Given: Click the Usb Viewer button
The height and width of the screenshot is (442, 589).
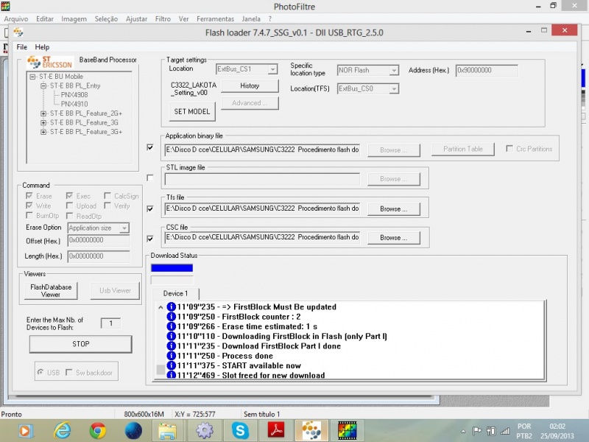Looking at the screenshot, I should point(115,291).
